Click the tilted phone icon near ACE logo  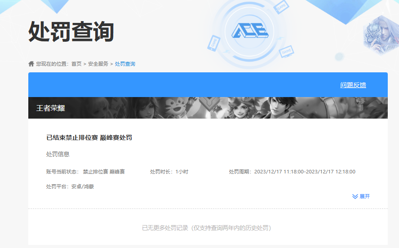click(213, 42)
